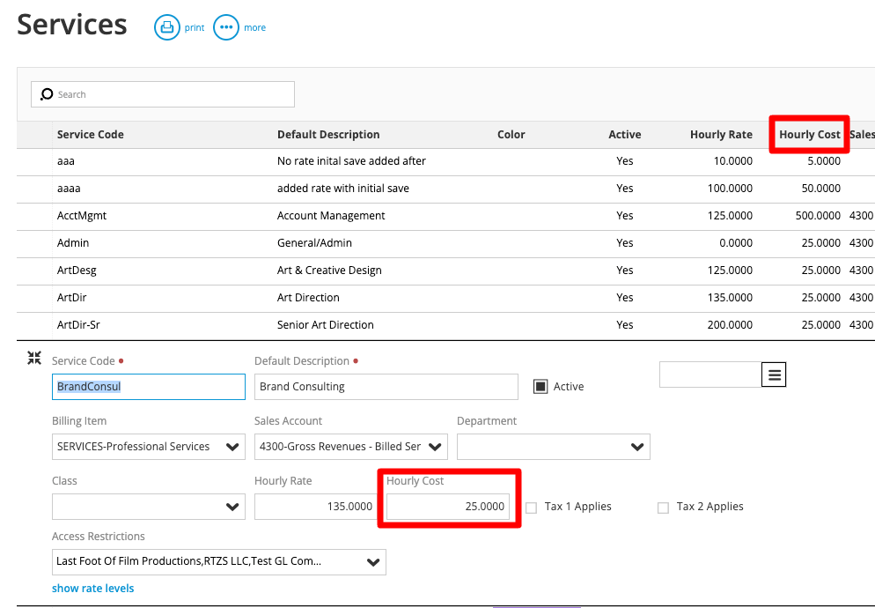Open the Access Restrictions dropdown
Image resolution: width=875 pixels, height=608 pixels.
218,562
